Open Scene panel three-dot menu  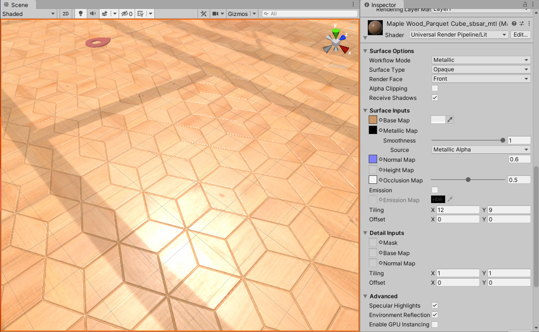coord(353,5)
